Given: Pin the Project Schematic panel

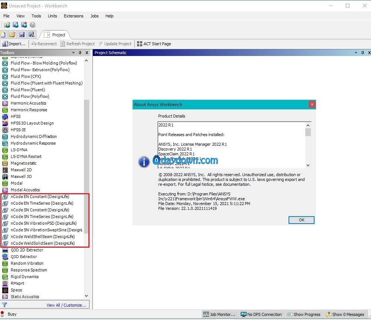Looking at the screenshot, I should tap(362, 53).
